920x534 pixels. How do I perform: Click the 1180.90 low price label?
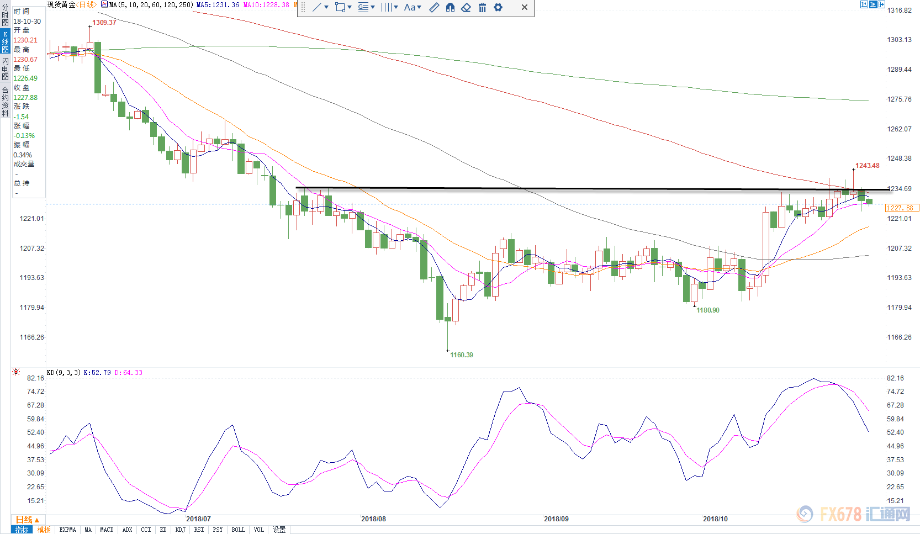coord(708,310)
